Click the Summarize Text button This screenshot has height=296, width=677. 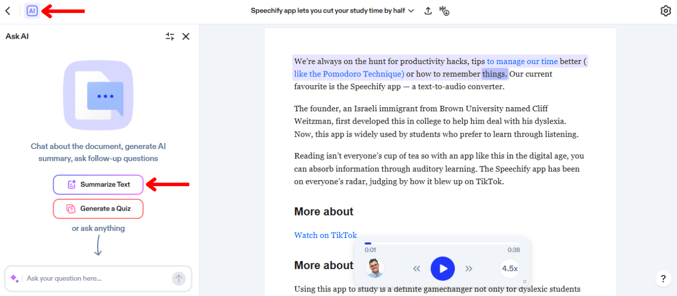click(x=98, y=184)
